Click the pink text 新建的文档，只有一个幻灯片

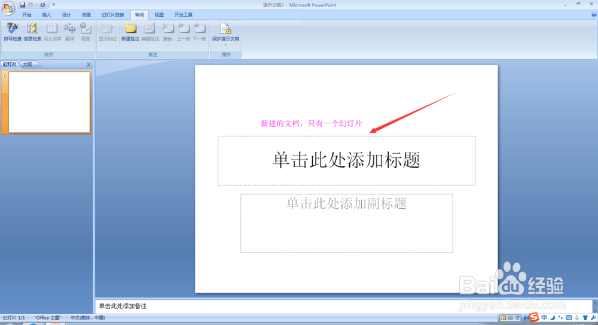pos(311,123)
